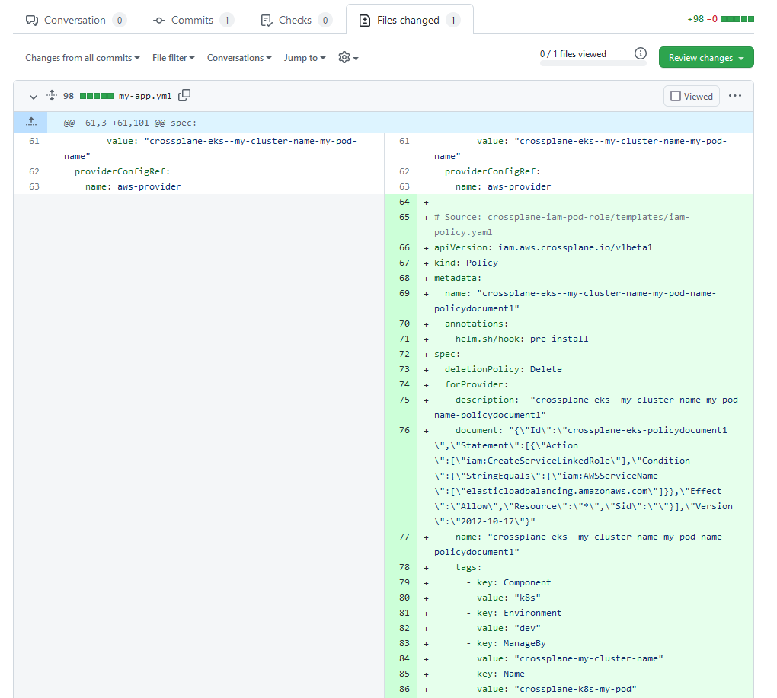This screenshot has width=777, height=698.
Task: Click line number 76 in the added lines
Action: [x=404, y=430]
